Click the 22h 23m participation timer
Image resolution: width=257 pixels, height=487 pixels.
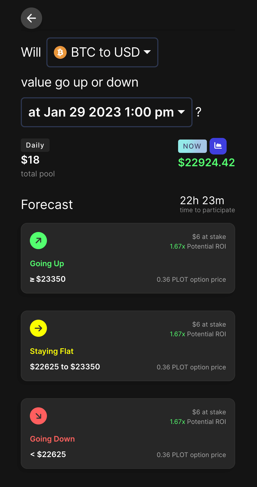202,200
